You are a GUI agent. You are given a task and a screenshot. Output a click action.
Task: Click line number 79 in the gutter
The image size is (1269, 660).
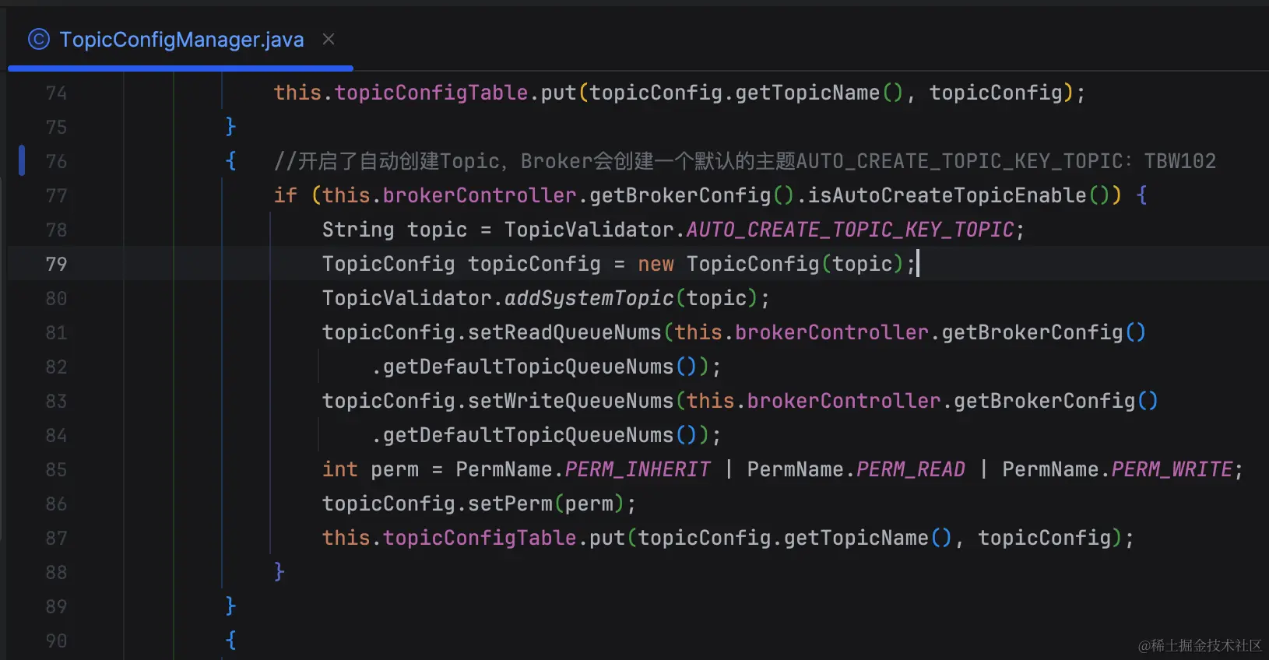(x=56, y=265)
